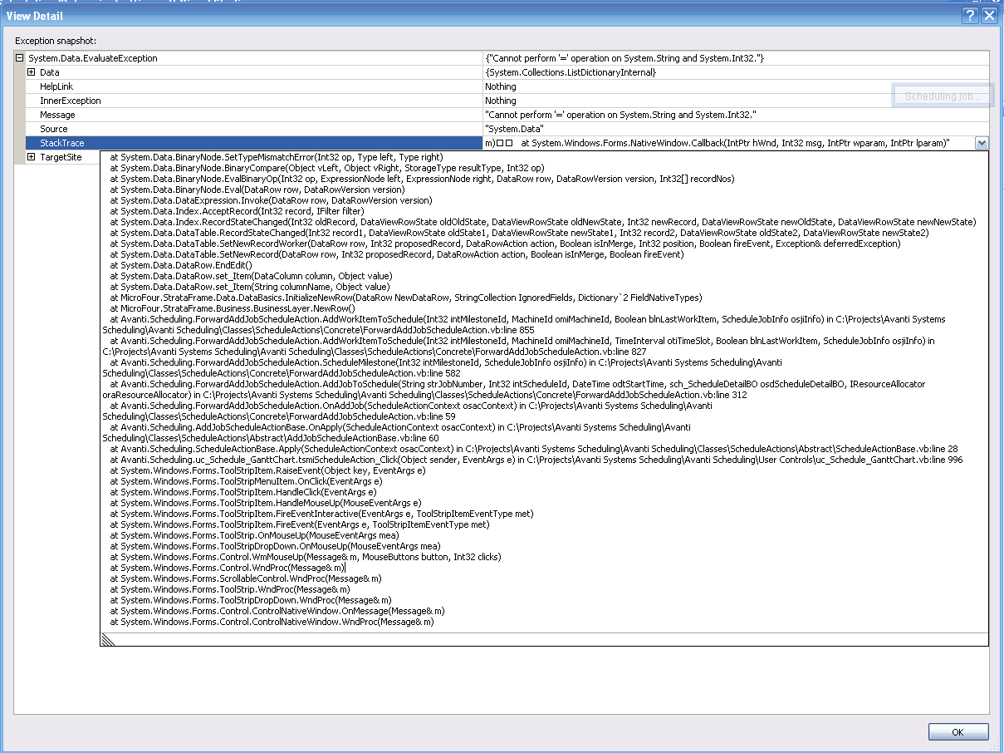
Task: Click the title bar help question mark
Action: pyautogui.click(x=969, y=16)
